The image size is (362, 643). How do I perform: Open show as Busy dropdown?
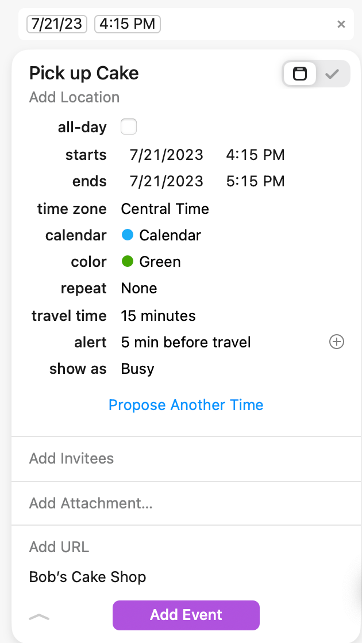point(137,369)
